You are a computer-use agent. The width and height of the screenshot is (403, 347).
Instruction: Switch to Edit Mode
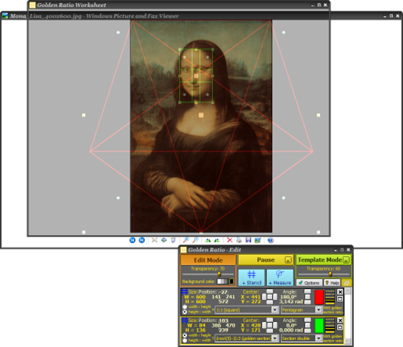pos(208,260)
